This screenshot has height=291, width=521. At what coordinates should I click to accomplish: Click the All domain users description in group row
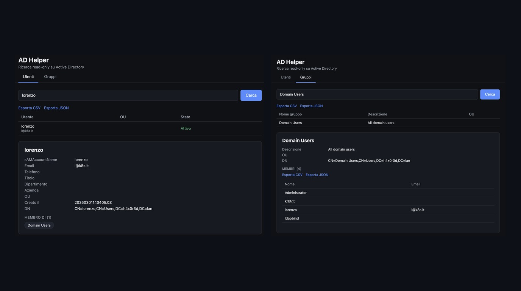point(381,123)
